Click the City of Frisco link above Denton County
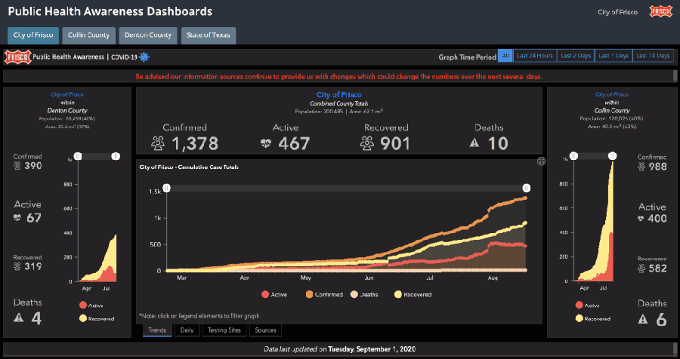This screenshot has height=359, width=680. tap(67, 94)
